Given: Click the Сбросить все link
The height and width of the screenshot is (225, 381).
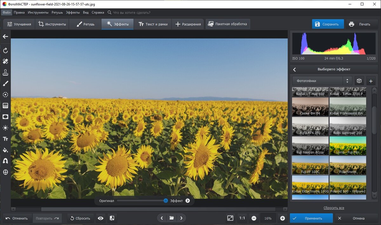Looking at the screenshot, I should point(334,208).
